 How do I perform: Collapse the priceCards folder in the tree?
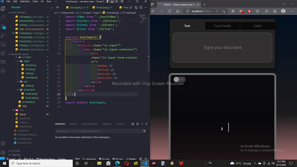point(29,90)
